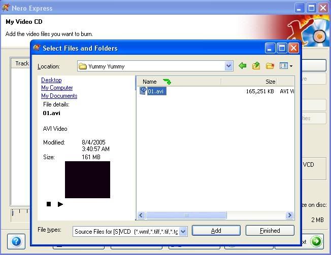Click the Finished button
331x255 pixels.
[270, 231]
